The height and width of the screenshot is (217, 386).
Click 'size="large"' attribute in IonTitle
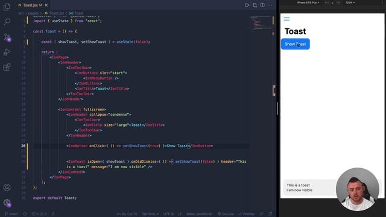click(116, 125)
